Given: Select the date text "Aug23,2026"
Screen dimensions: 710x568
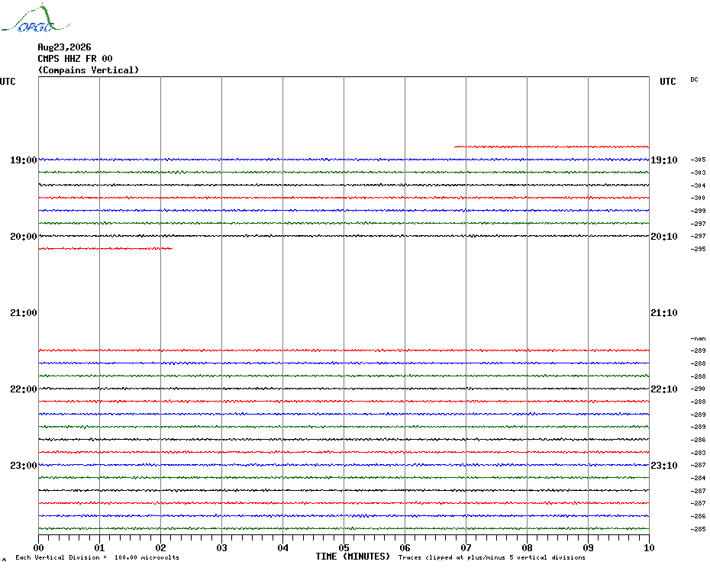Looking at the screenshot, I should [64, 47].
